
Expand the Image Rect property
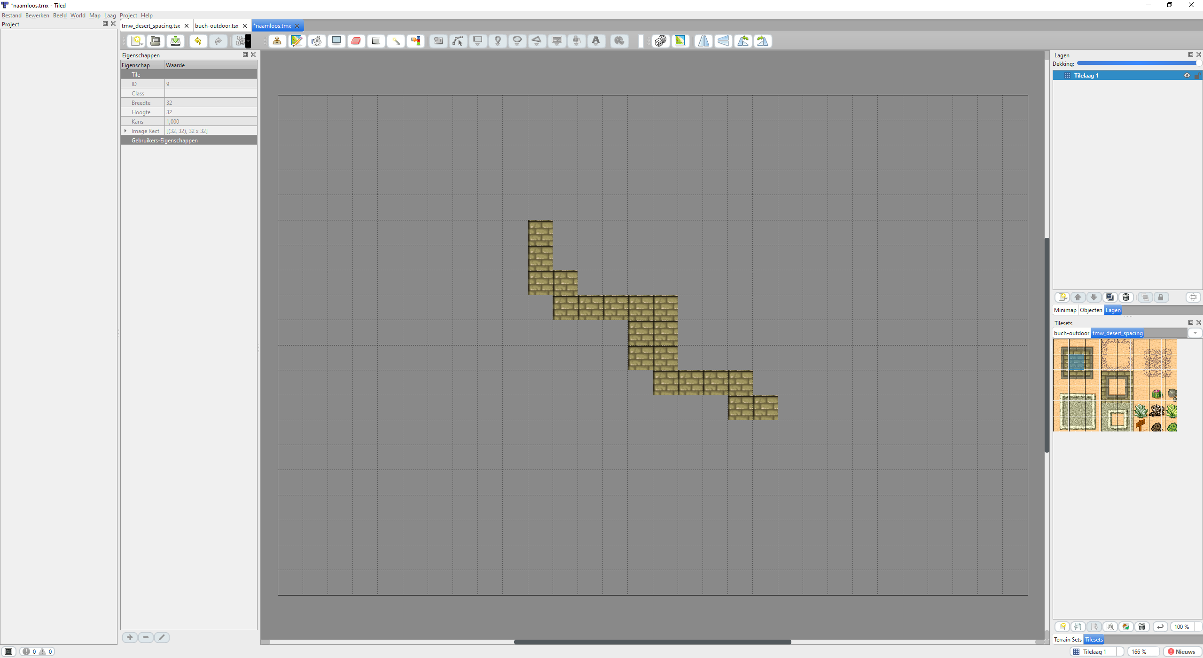(x=125, y=131)
